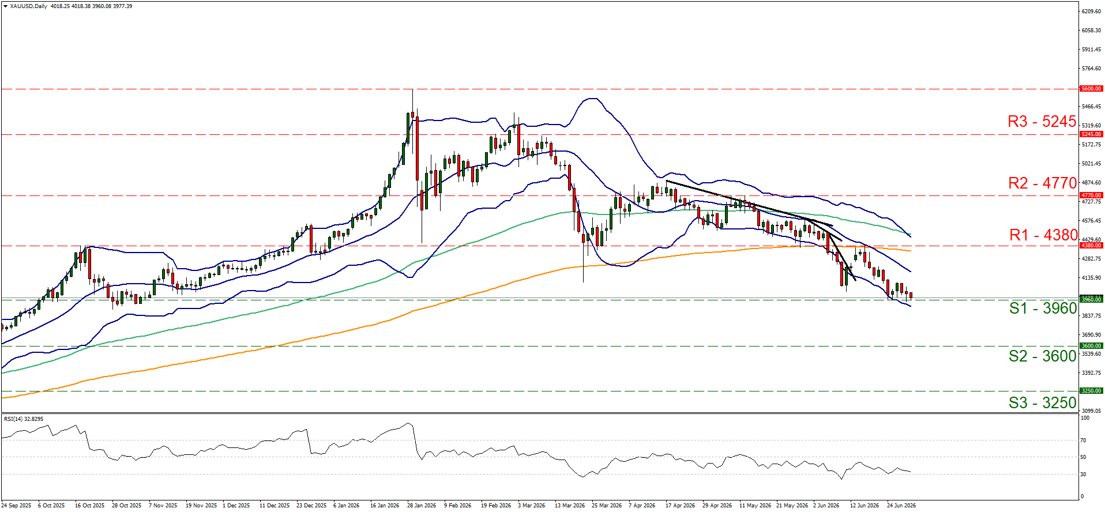
Task: Click the XAUUSD,Daily chart title text
Action: pos(29,6)
